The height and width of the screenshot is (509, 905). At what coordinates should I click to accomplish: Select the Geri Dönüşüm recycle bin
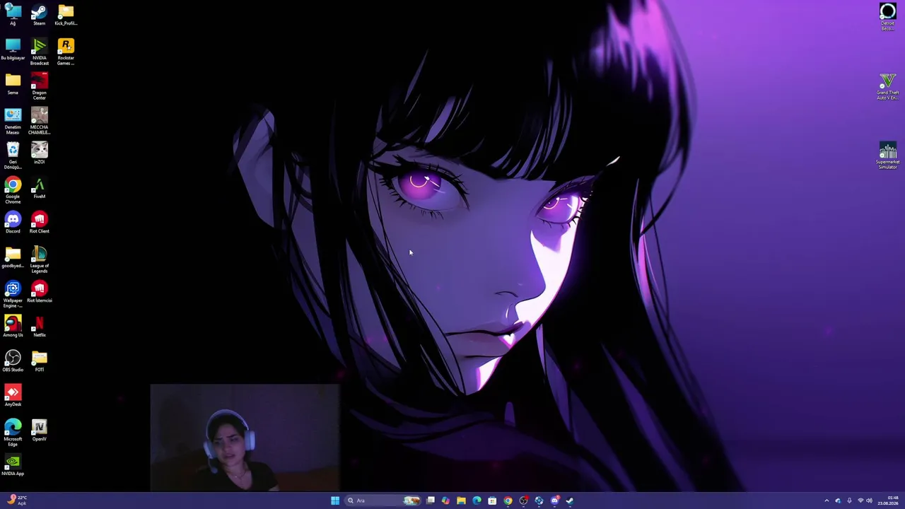(13, 156)
